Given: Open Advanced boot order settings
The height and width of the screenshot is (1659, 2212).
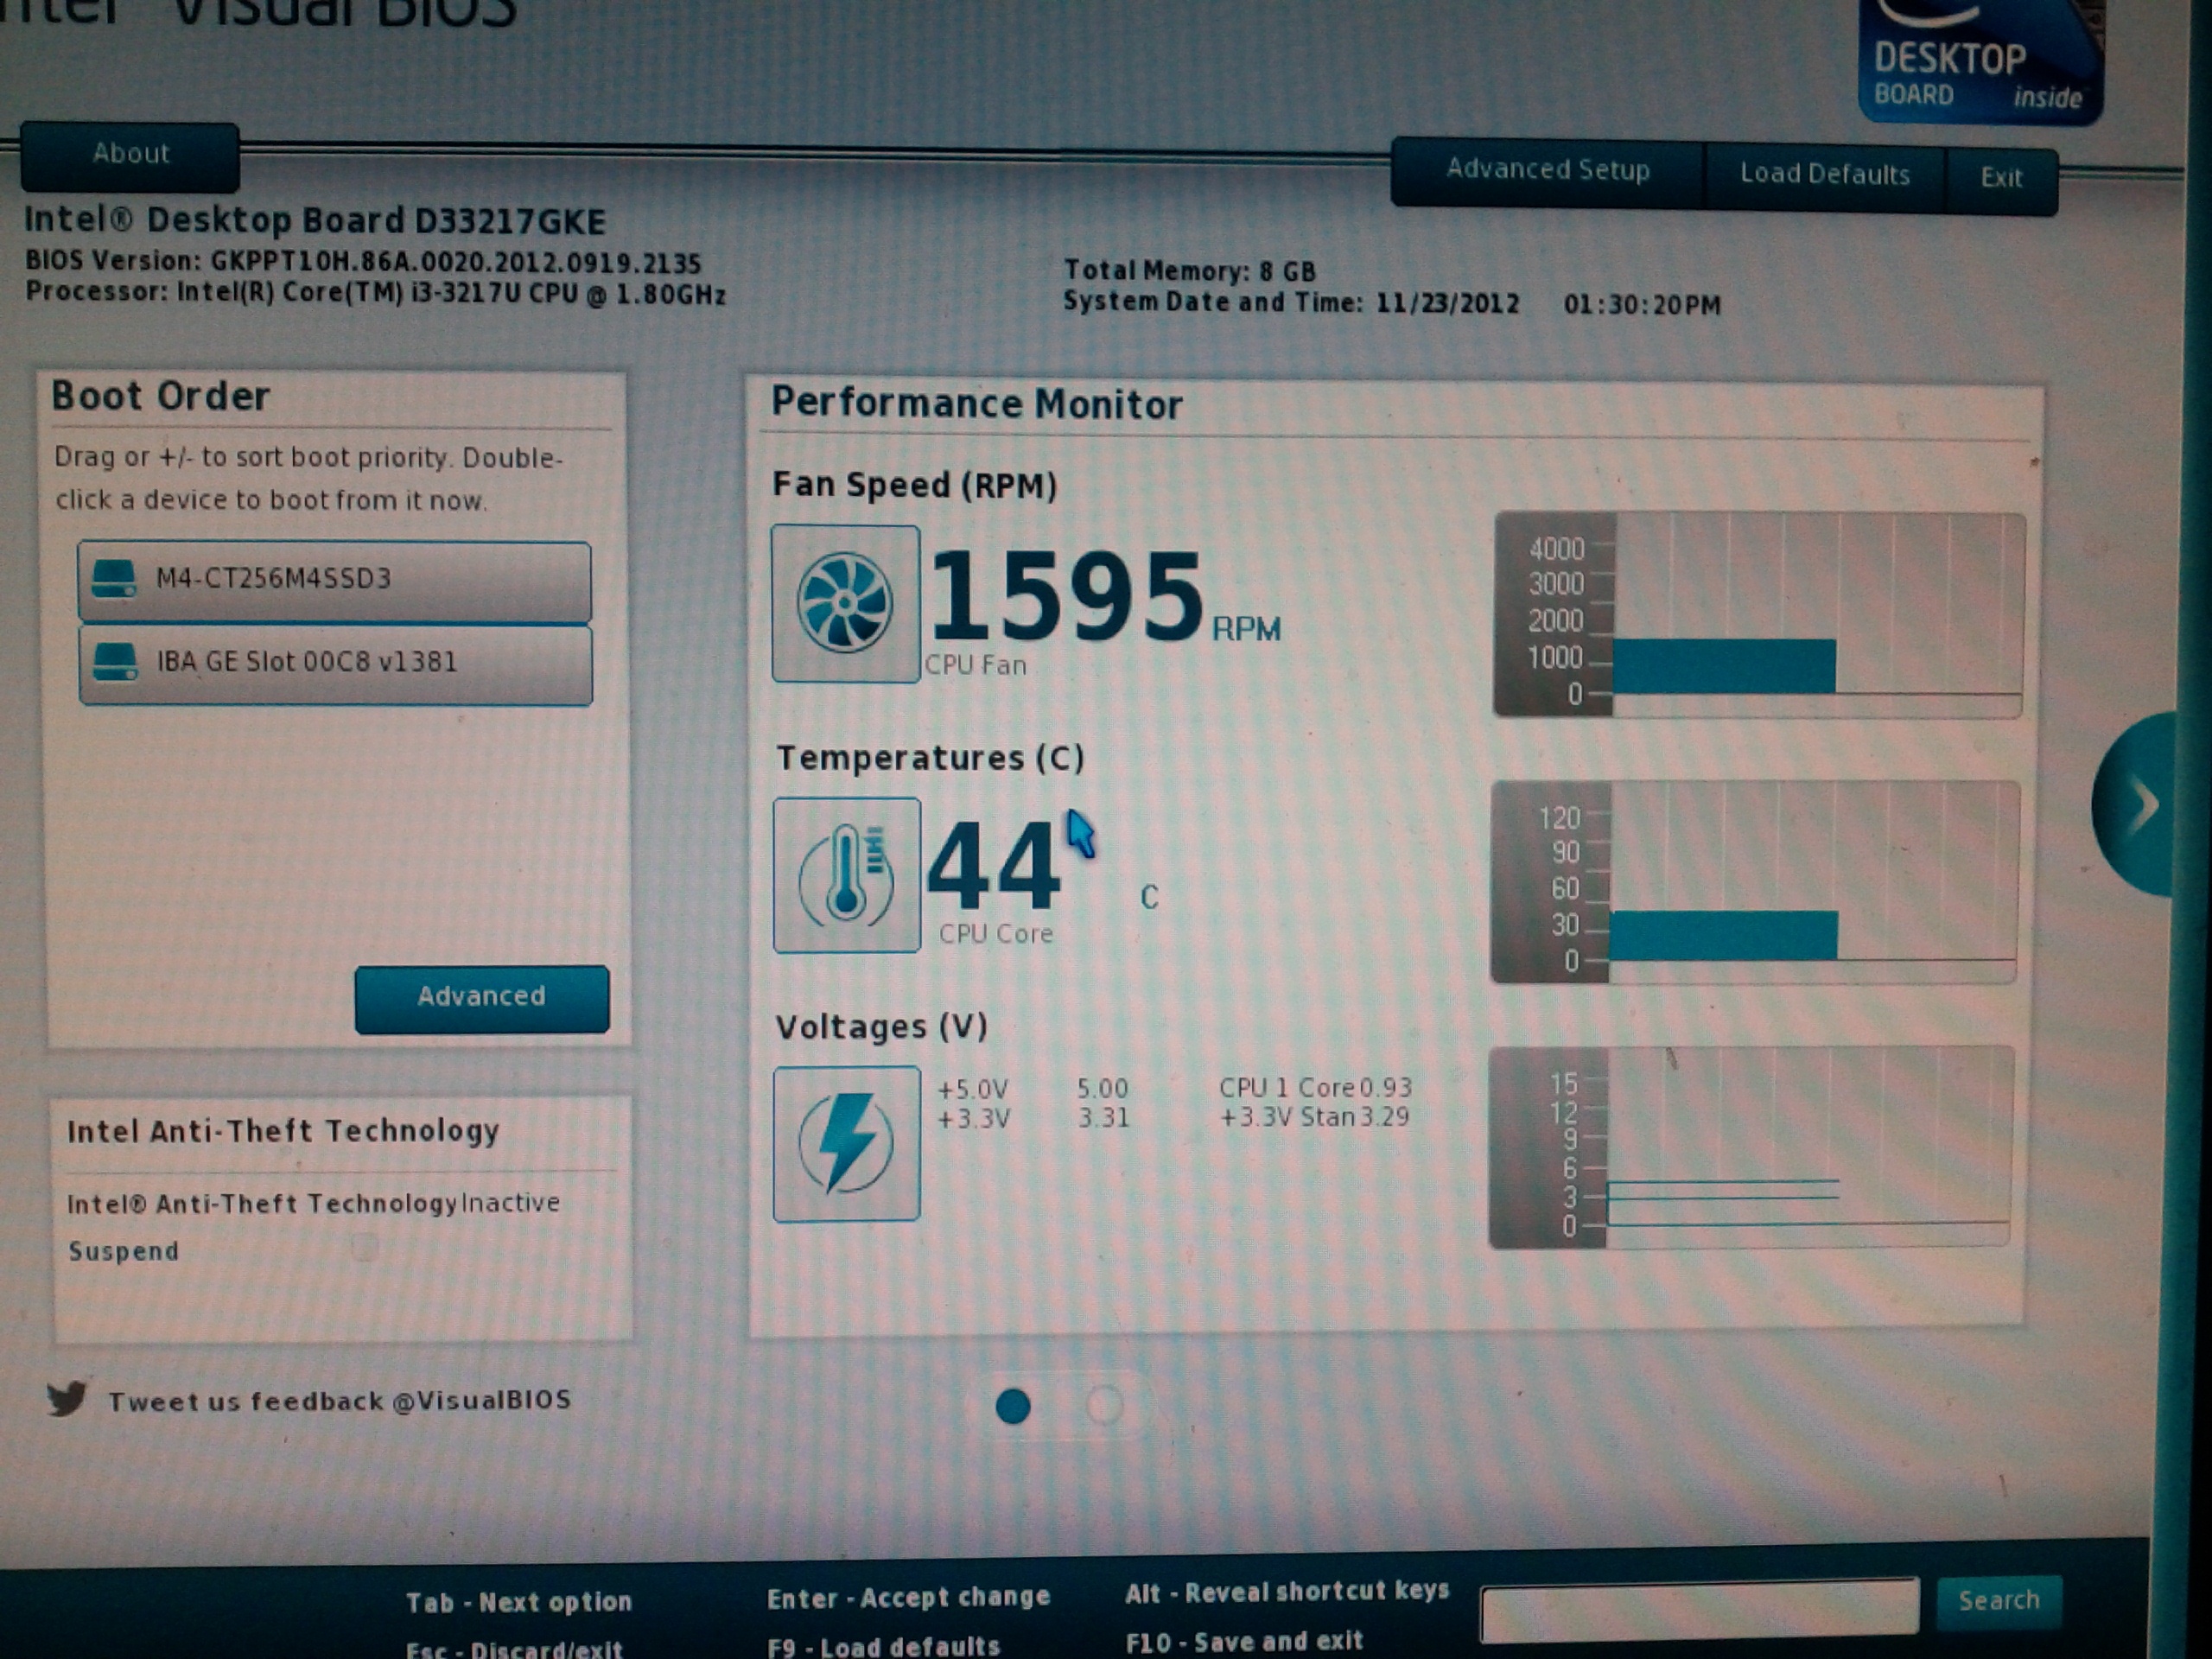Looking at the screenshot, I should 482,998.
